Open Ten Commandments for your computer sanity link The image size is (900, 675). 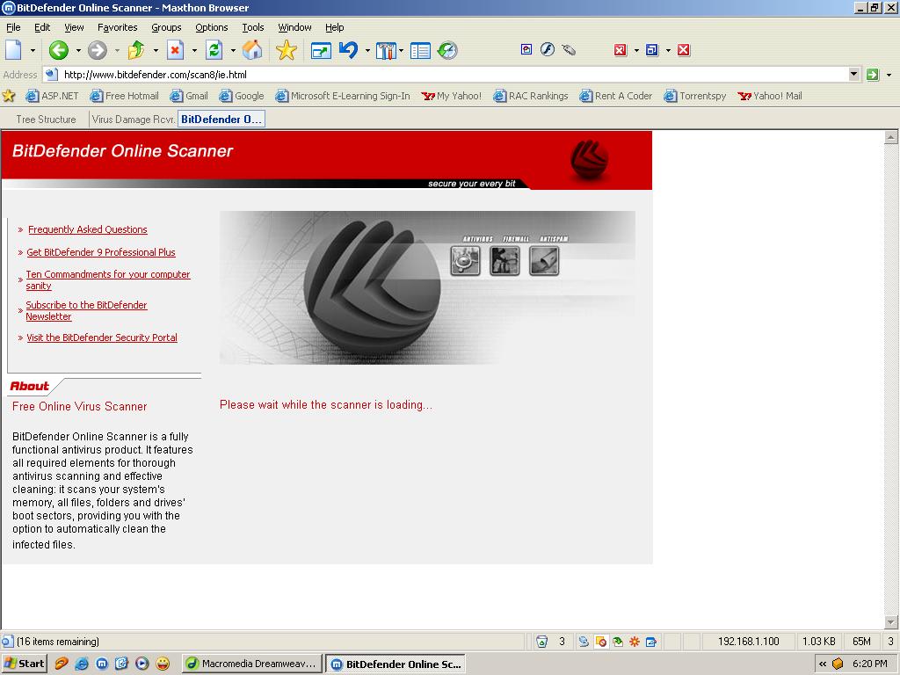click(x=108, y=280)
